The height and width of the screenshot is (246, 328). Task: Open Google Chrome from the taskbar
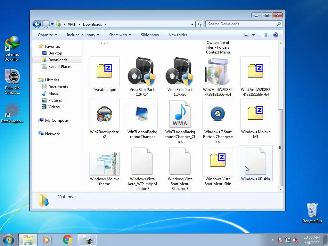click(x=67, y=240)
